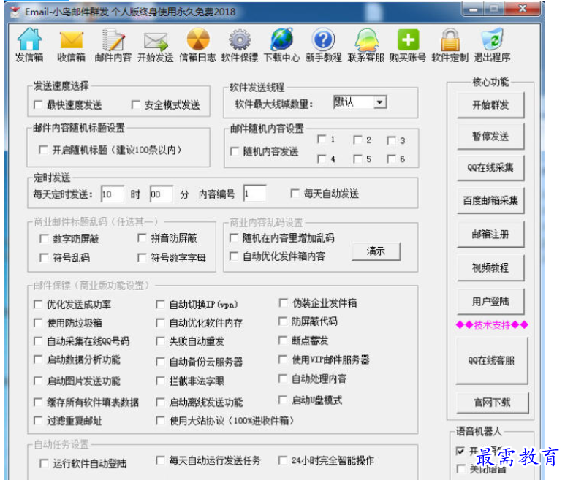The image size is (565, 480).
Task: Enable 安全模式发送 checkbox
Action: point(136,104)
